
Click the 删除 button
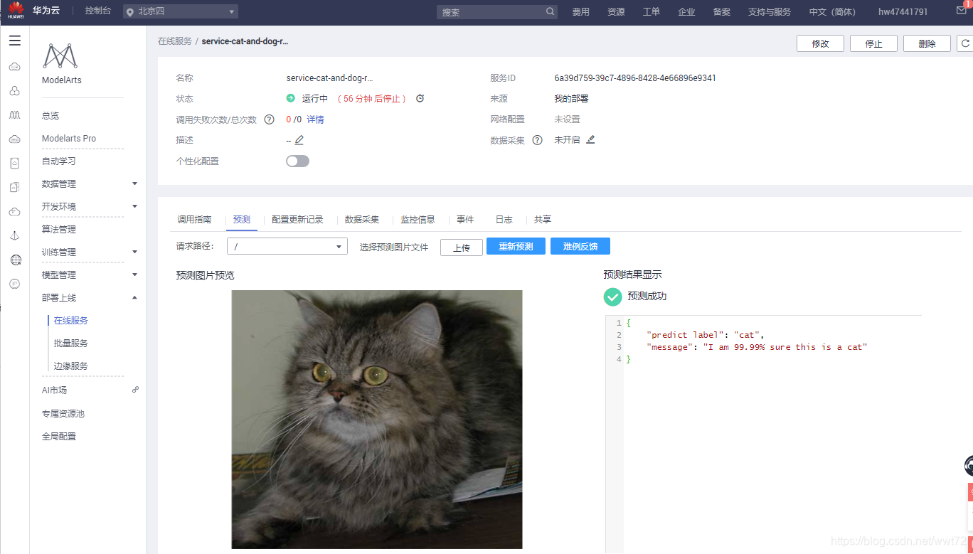[x=927, y=43]
